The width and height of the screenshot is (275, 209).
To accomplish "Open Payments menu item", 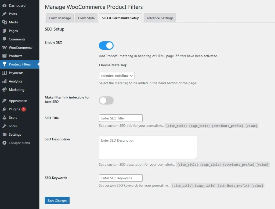I will (x=20, y=73).
